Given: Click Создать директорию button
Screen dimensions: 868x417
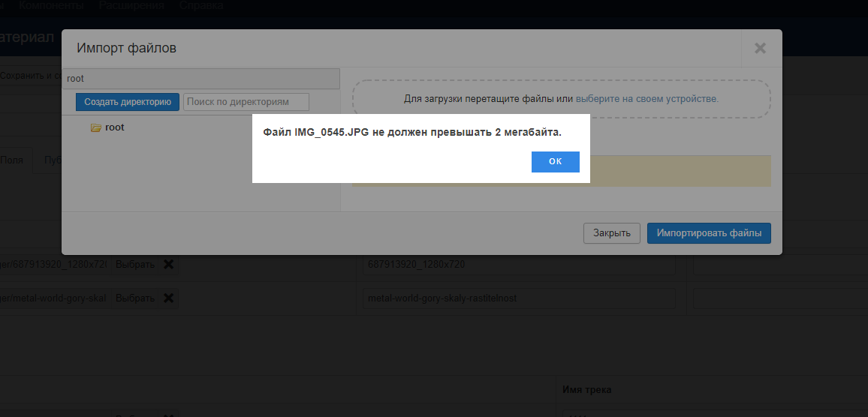Looking at the screenshot, I should click(x=127, y=102).
